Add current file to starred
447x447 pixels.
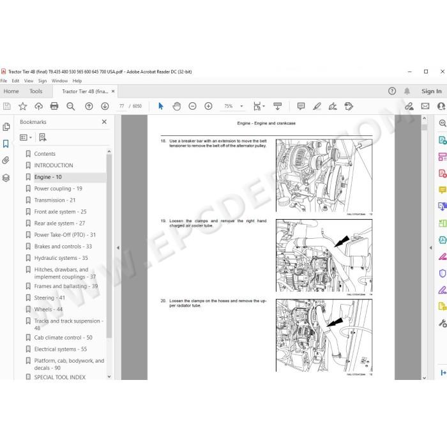tap(22, 107)
